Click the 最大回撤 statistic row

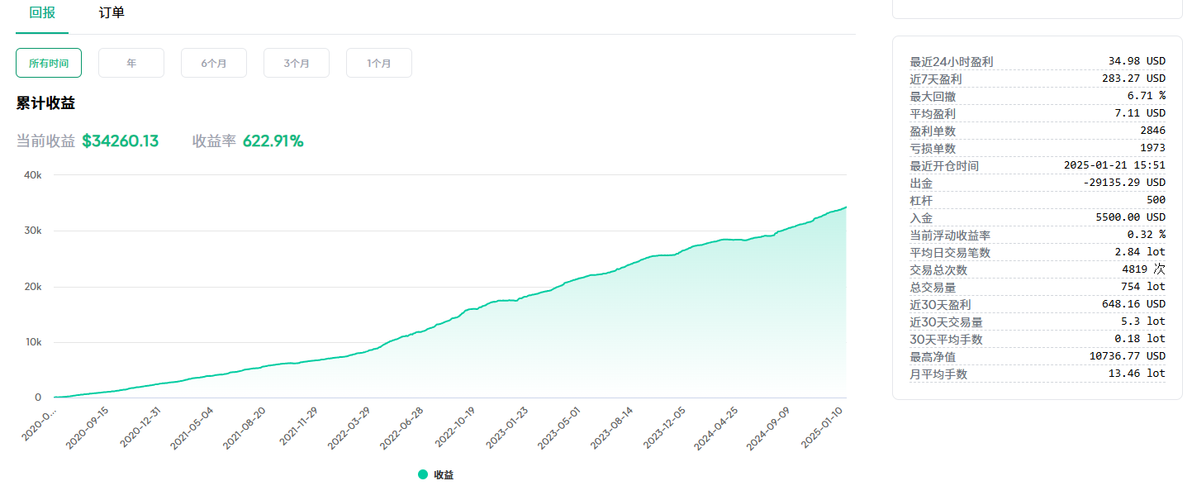1037,97
